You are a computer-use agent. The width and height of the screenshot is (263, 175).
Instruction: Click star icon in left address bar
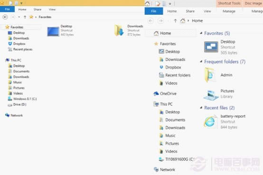coord(31,17)
